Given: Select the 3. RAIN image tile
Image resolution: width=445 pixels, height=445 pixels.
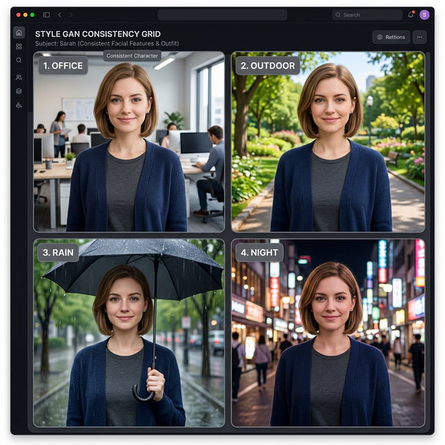Looking at the screenshot, I should point(129,333).
